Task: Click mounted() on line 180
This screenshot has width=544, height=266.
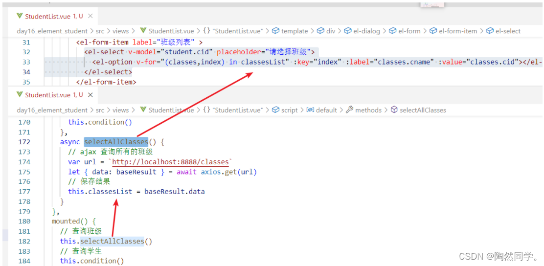Action: [69, 222]
